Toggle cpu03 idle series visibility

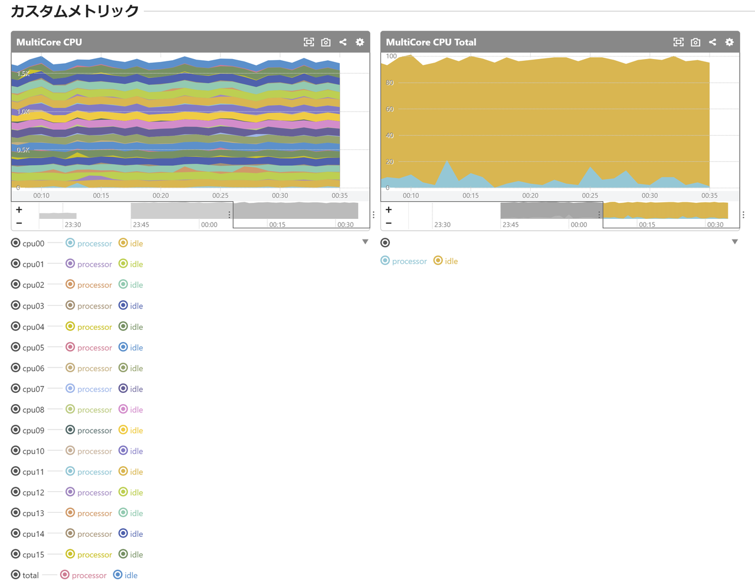click(x=131, y=306)
